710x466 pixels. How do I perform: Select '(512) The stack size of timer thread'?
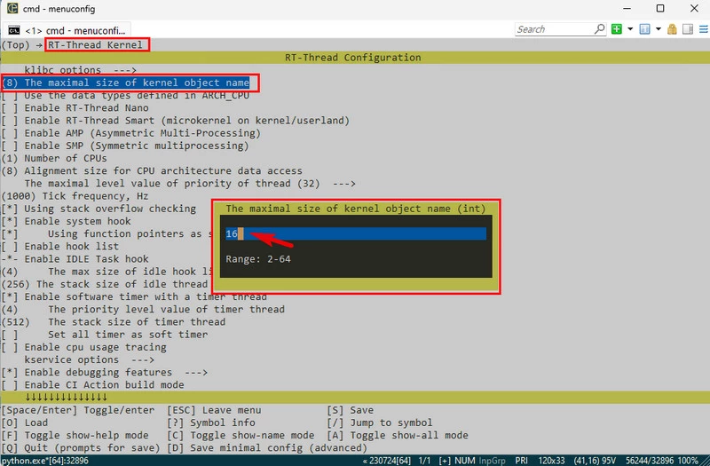coord(114,322)
